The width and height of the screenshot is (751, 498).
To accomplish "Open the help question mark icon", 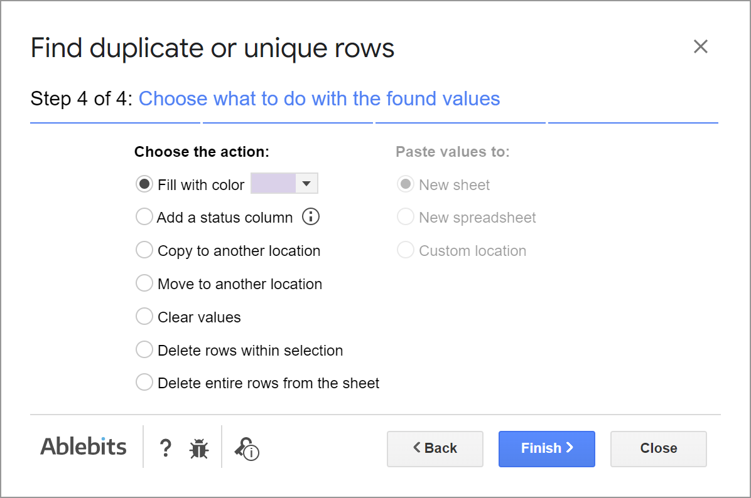I will [165, 448].
